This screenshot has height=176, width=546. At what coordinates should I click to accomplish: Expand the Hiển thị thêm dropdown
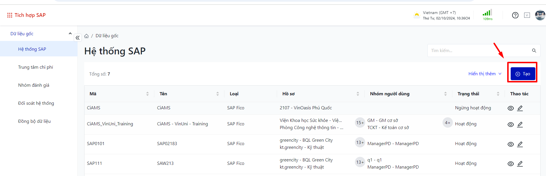click(x=485, y=74)
